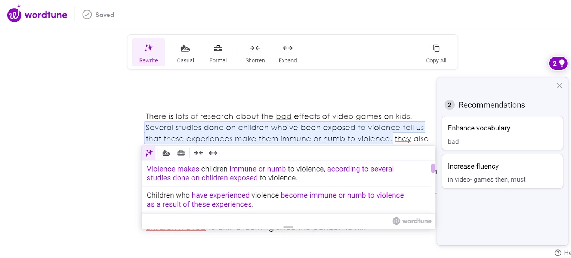Click Expand in the floating suggestions toolbar

tap(213, 153)
